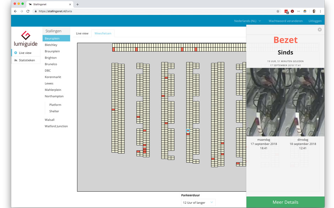This screenshot has width=334, height=208.
Task: Select the Weesfietsen tab
Action: point(103,34)
